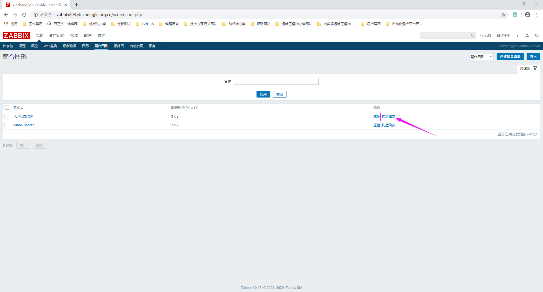Tick the checkbox for Zabbix server row

click(x=7, y=125)
